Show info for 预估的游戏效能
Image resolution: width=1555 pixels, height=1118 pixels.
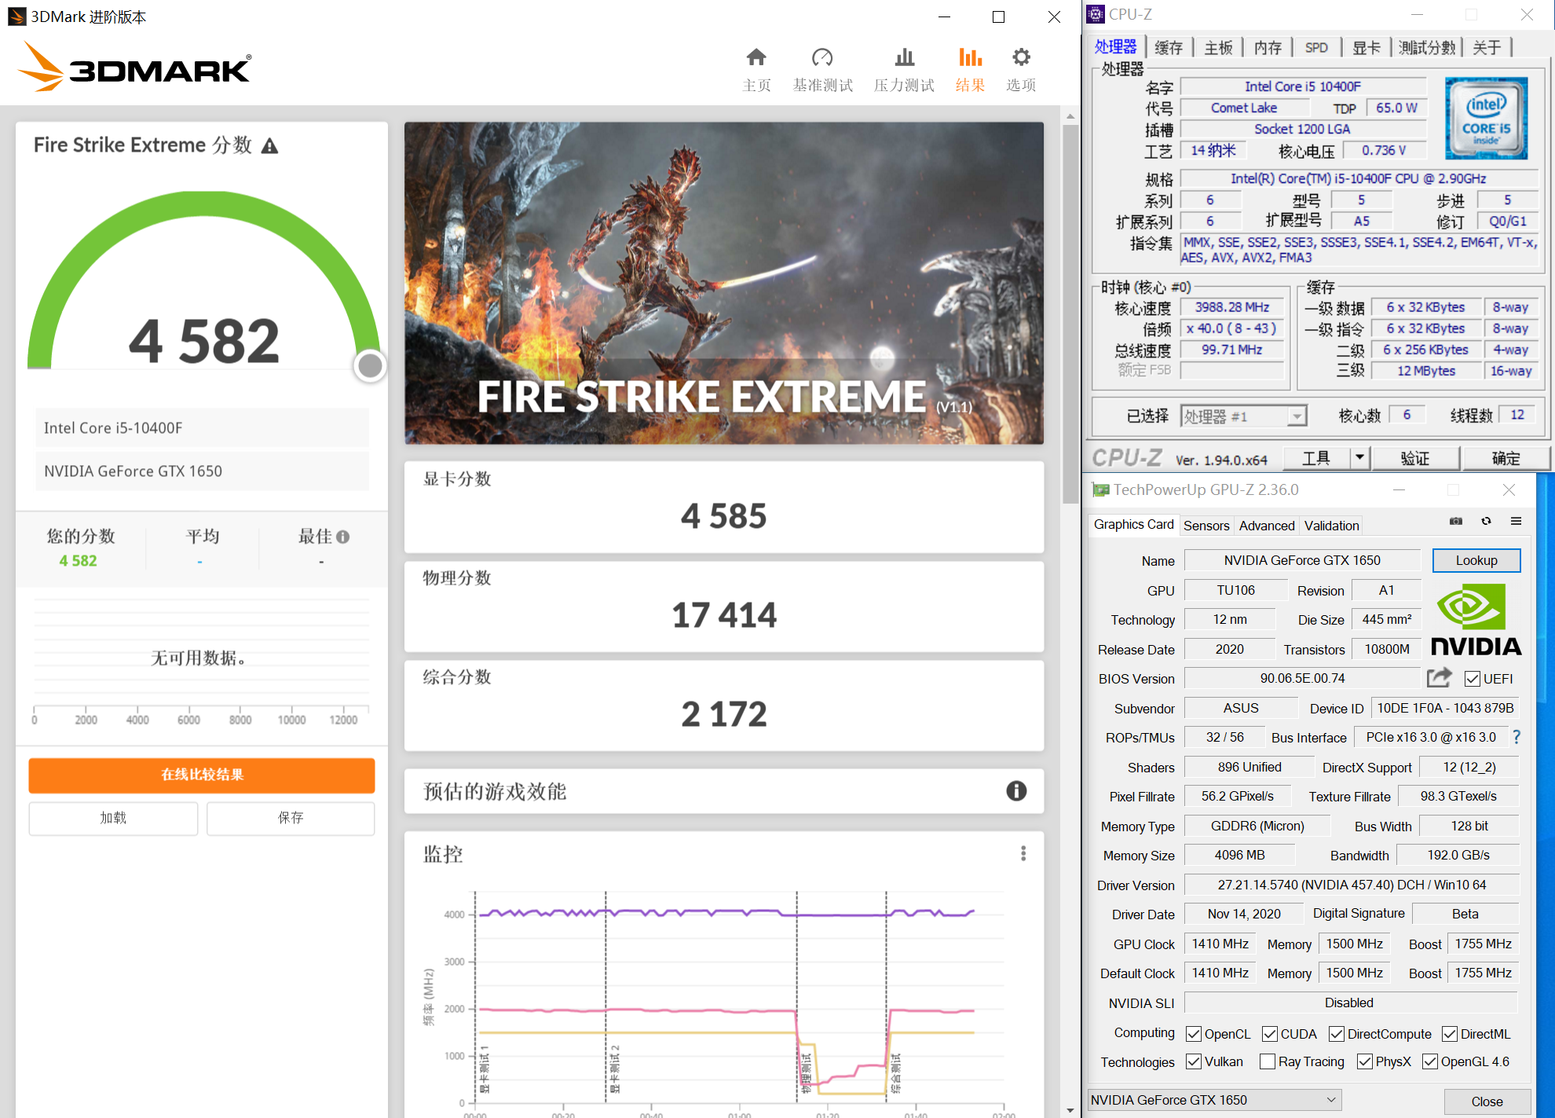point(1016,791)
